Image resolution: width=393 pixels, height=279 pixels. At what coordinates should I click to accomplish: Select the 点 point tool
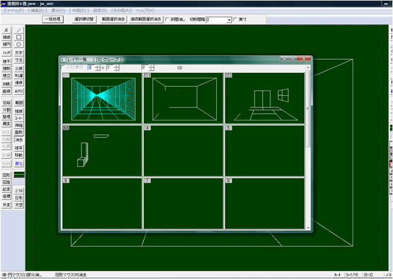coord(6,30)
